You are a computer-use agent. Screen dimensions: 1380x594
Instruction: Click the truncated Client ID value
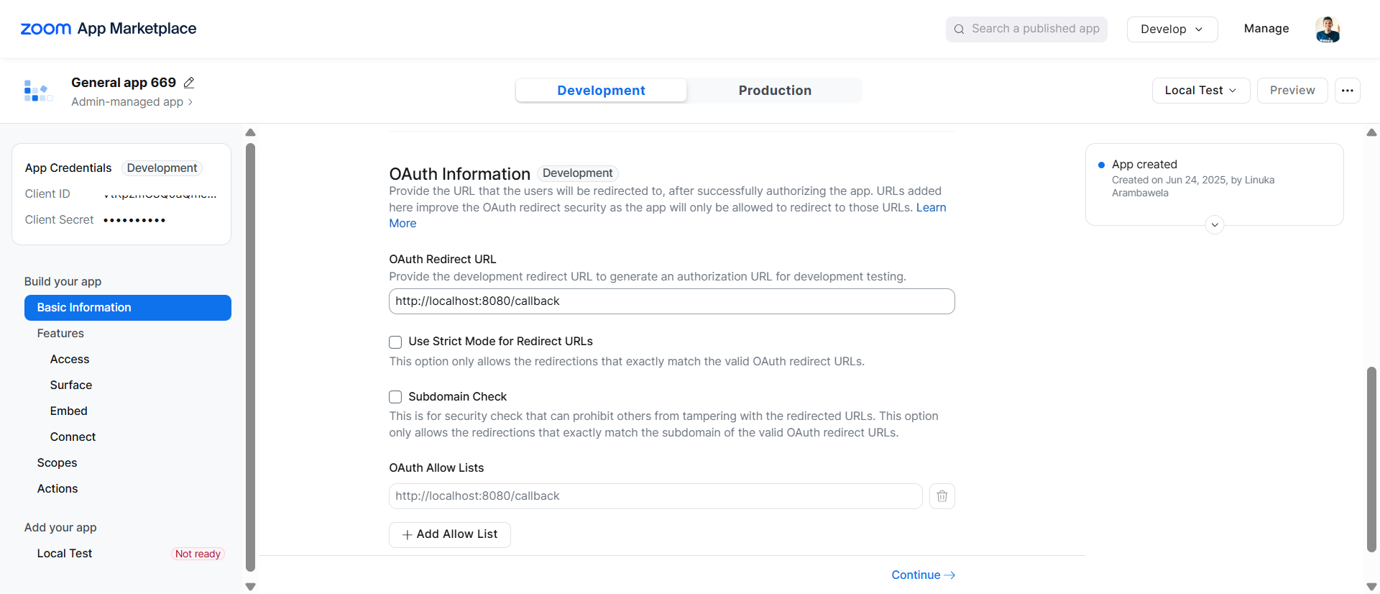160,194
